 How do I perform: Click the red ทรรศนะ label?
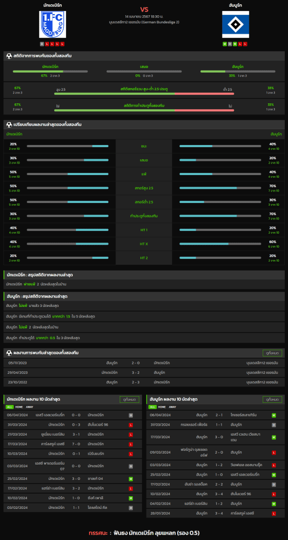pyautogui.click(x=99, y=532)
